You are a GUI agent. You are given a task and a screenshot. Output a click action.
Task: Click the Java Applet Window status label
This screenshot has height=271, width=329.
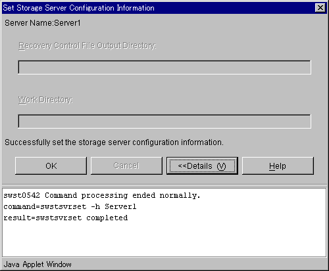(38, 264)
